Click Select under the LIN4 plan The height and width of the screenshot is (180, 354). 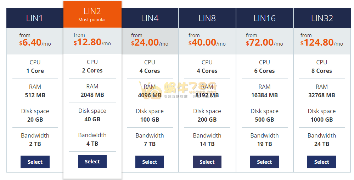150,162
